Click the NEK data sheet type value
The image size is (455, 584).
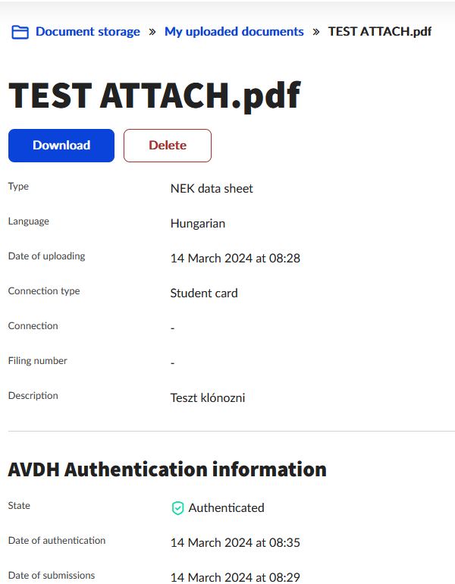[x=212, y=188]
